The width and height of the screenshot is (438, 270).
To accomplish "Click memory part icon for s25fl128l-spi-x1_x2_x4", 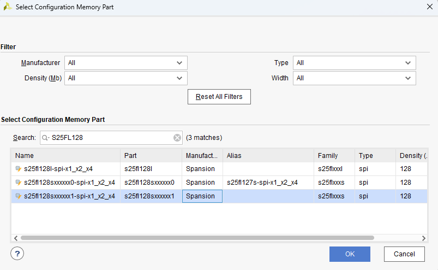I will pyautogui.click(x=19, y=169).
